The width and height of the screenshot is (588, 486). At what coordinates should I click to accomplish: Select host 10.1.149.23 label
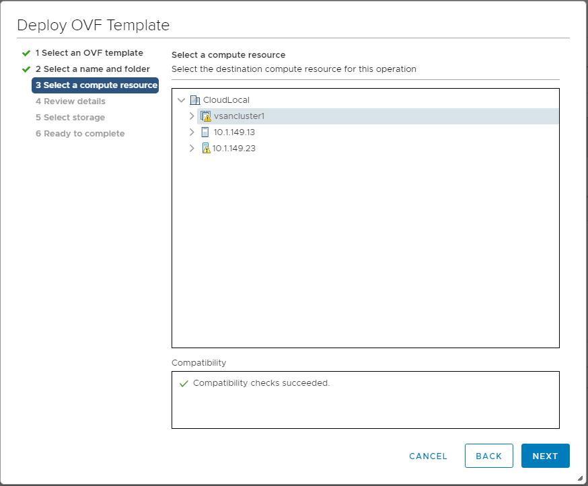tap(234, 149)
